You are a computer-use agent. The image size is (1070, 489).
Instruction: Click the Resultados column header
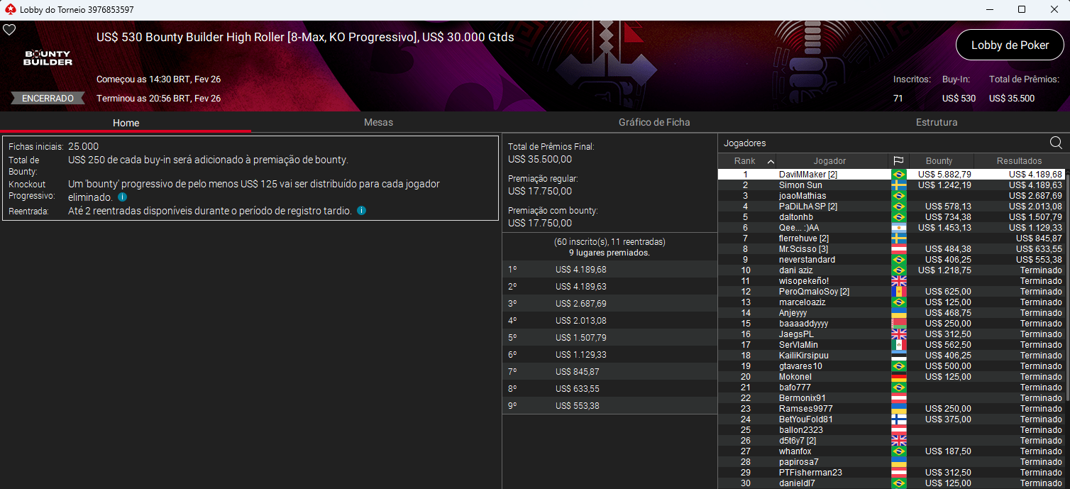1020,160
